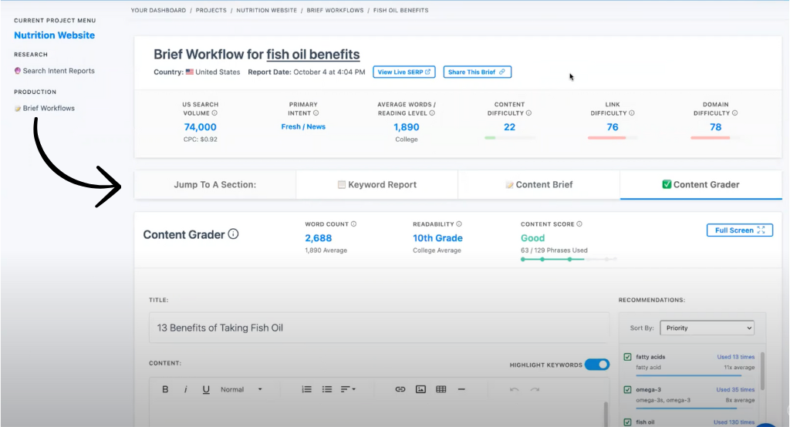Screen dimensions: 790x427
Task: Uncheck the fish oil recommendation
Action: point(627,422)
